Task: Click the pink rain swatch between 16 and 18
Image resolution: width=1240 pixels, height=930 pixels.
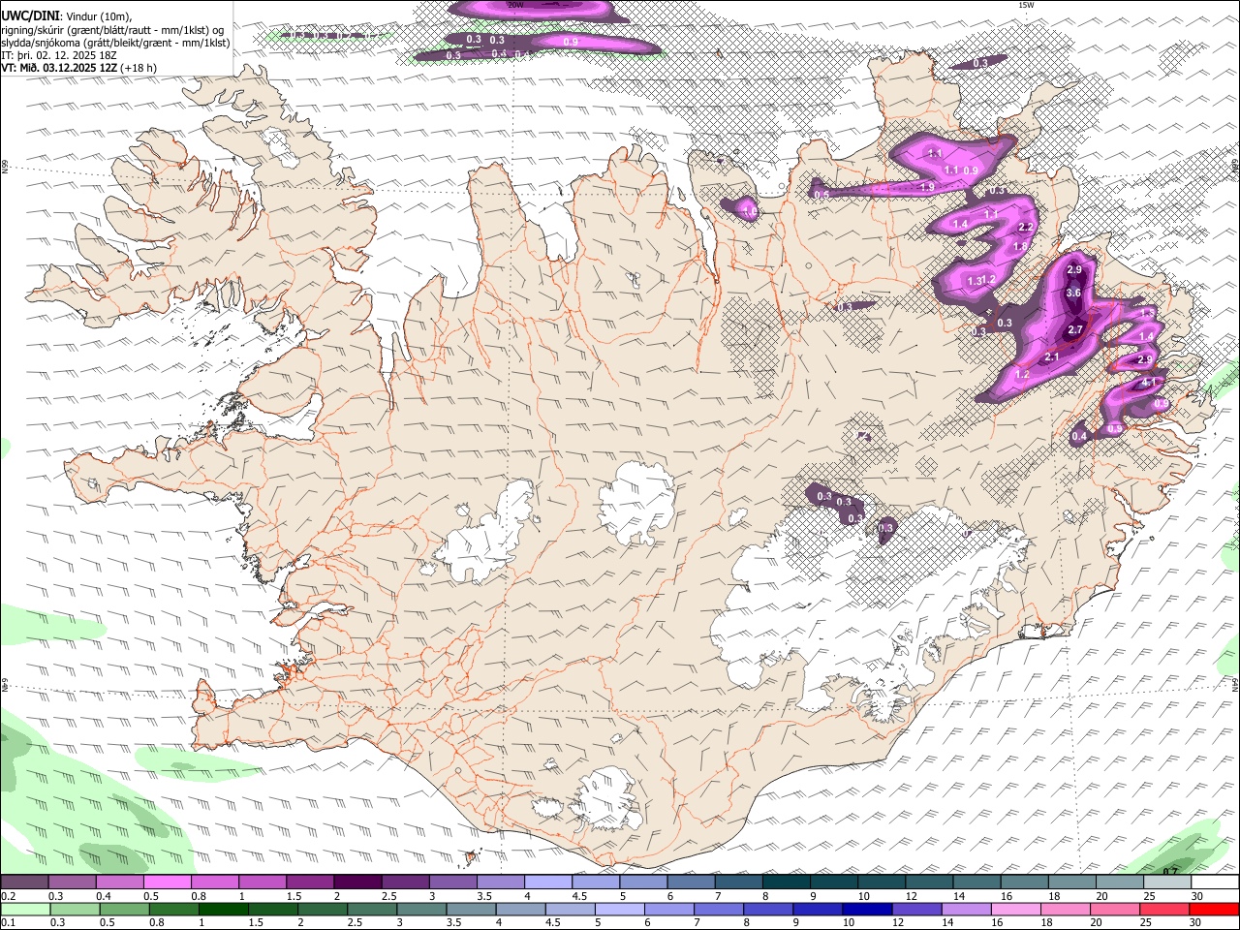Action: coord(1016,909)
